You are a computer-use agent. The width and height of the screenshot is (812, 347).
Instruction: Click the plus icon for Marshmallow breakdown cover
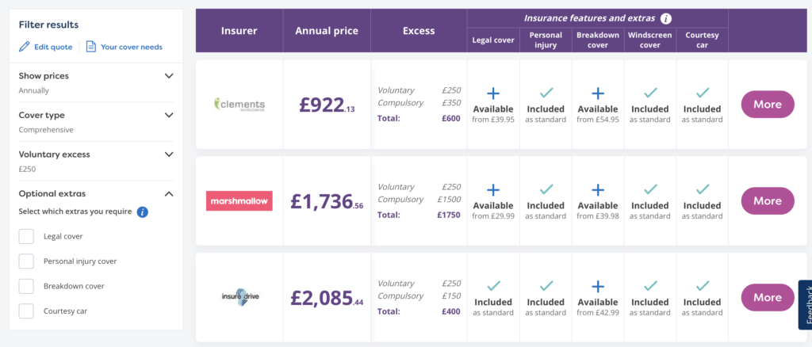point(598,190)
